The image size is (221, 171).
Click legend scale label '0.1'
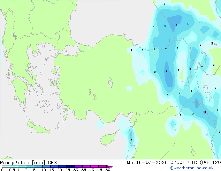pos(3,170)
